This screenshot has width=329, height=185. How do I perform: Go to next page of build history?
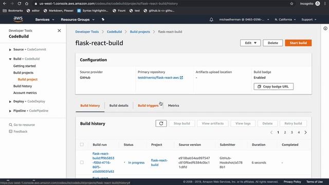(x=306, y=133)
